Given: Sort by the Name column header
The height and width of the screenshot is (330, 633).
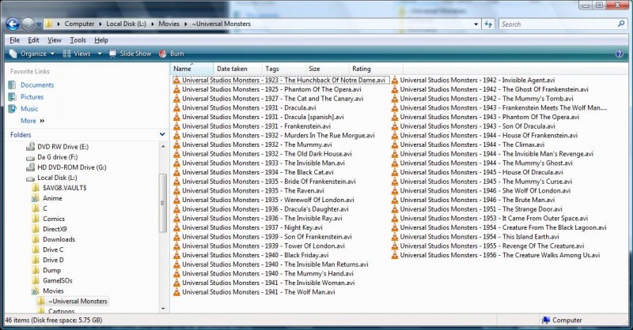Looking at the screenshot, I should 191,69.
